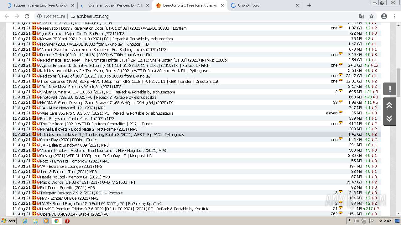The height and width of the screenshot is (225, 401).
Task: Open comments bubble for Skylum Luminar AI row
Action: click(341, 91)
